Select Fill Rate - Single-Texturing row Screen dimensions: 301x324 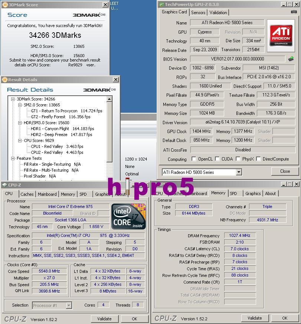[x=52, y=164]
